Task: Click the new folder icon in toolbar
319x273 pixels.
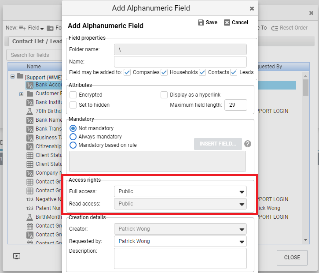Action: point(50,28)
